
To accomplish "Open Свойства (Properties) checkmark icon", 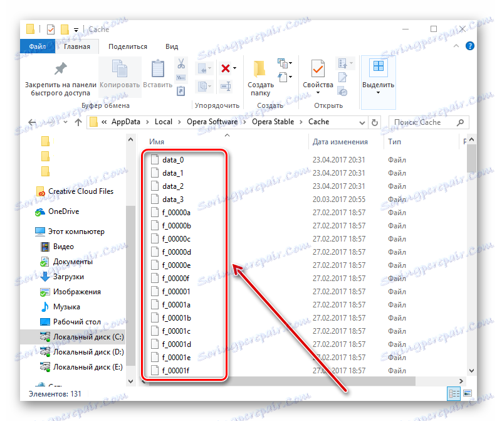I will (x=318, y=68).
